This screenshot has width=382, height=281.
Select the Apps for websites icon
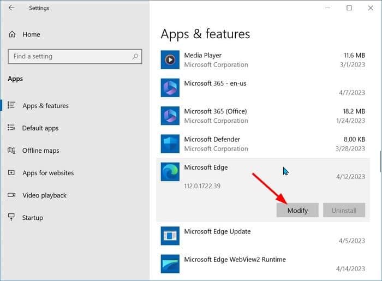point(11,172)
